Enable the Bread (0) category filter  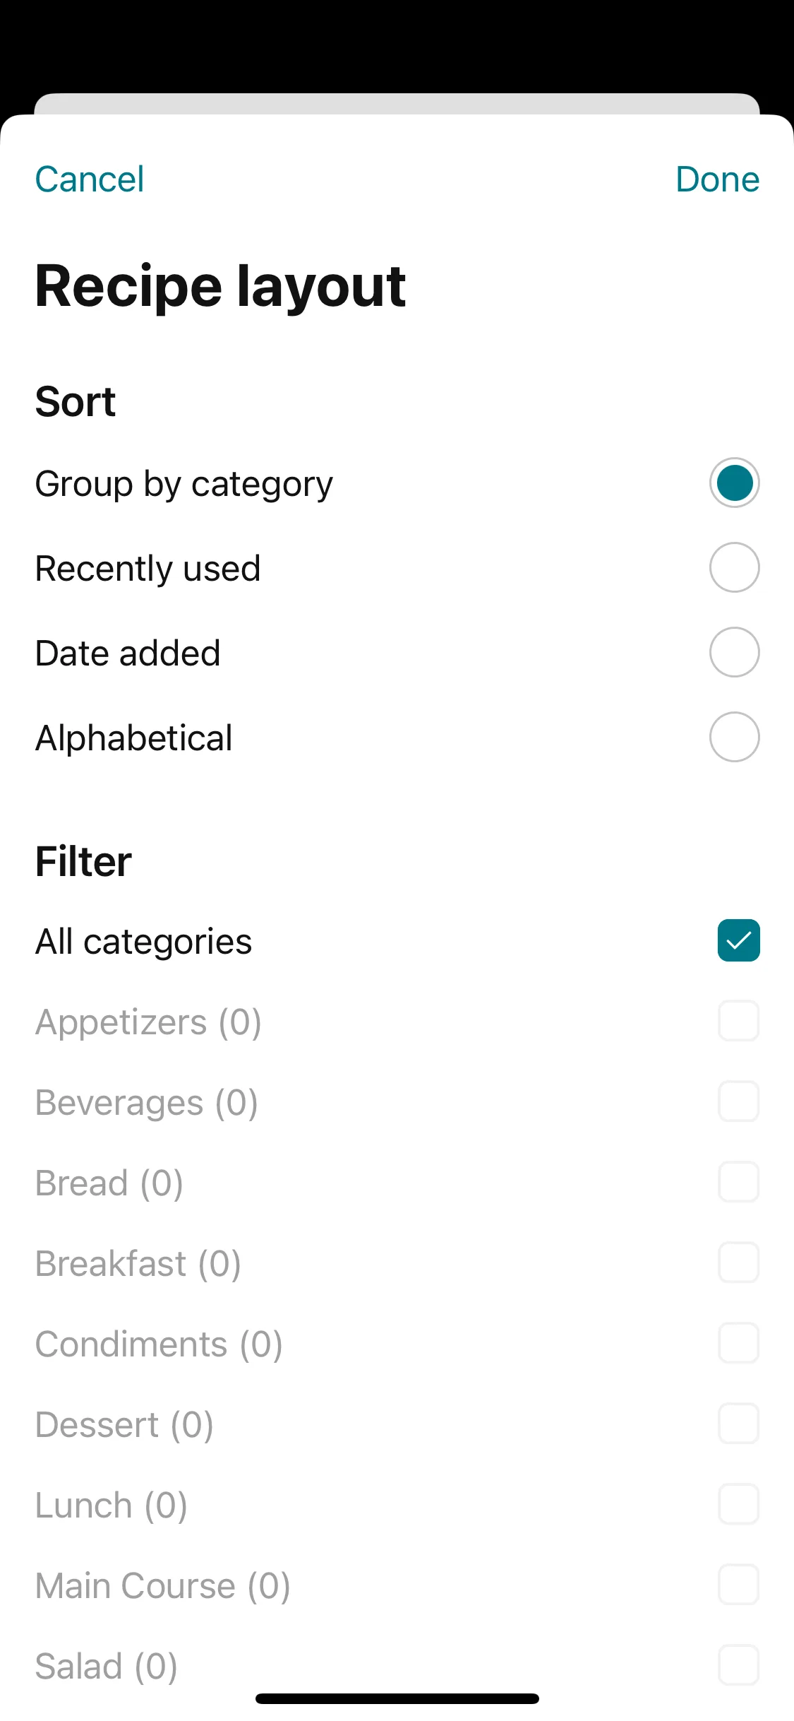pyautogui.click(x=738, y=1182)
